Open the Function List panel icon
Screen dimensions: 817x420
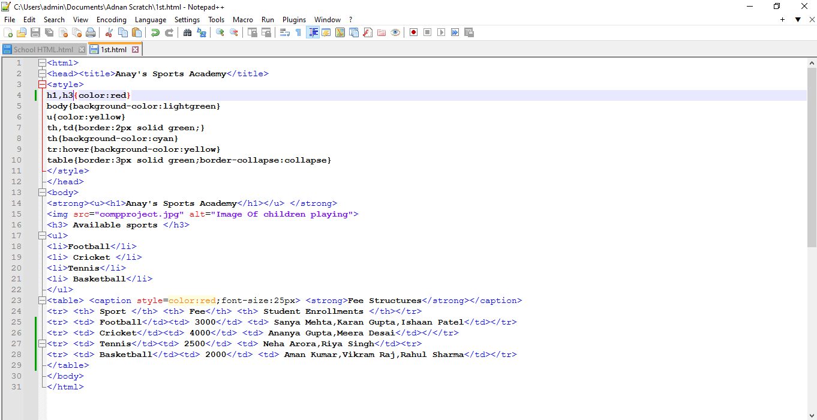point(368,32)
